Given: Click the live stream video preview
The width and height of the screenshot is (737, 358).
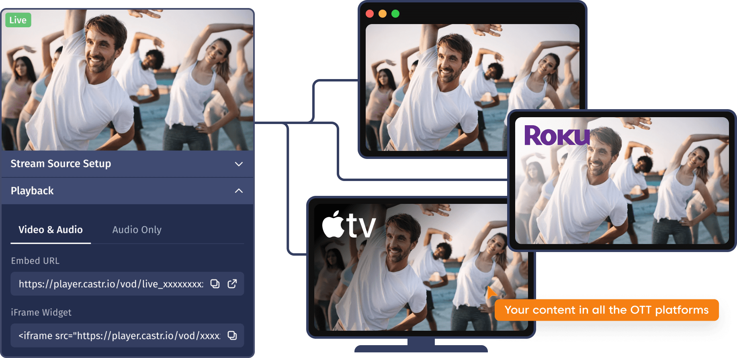Looking at the screenshot, I should click(x=127, y=80).
